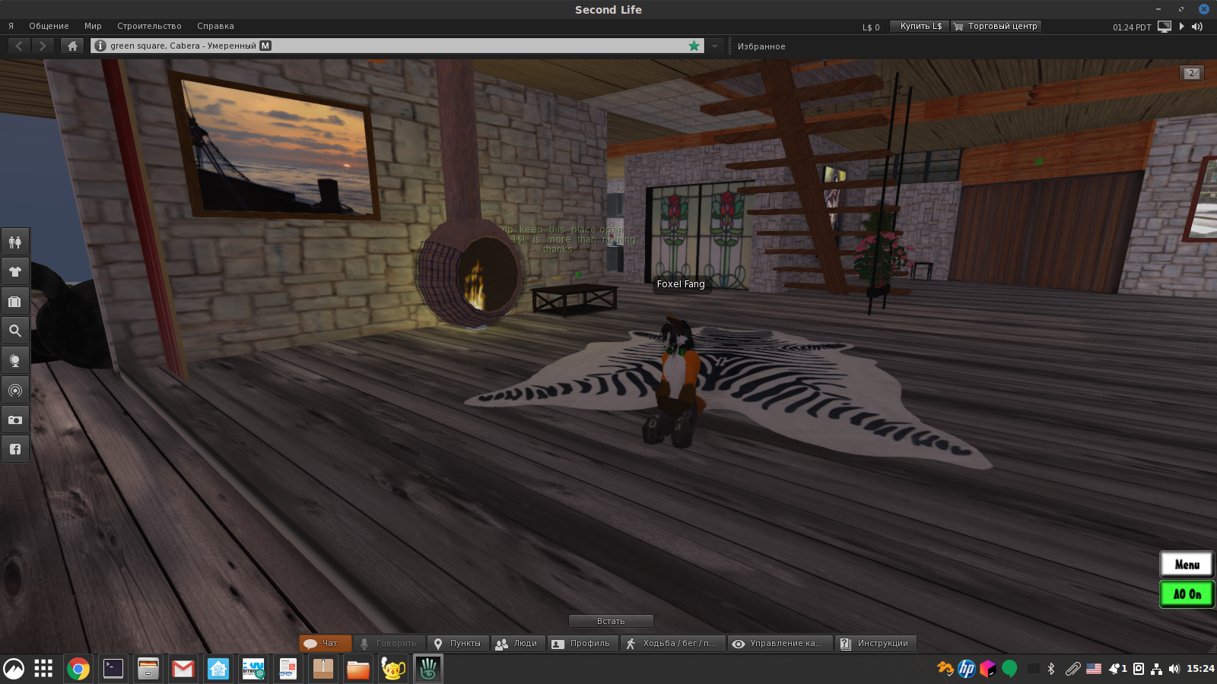Open Inventory suitcase icon in sidebar

click(14, 302)
